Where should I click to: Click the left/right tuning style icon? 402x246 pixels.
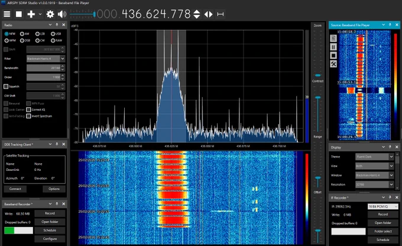pos(209,14)
